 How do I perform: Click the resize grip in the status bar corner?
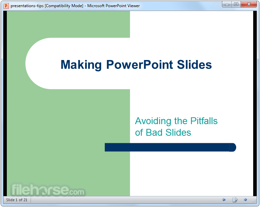[x=255, y=202]
